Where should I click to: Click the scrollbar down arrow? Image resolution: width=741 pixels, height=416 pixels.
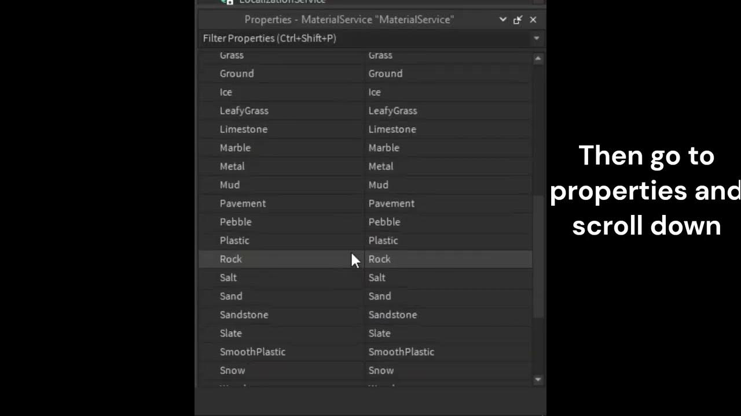point(538,380)
